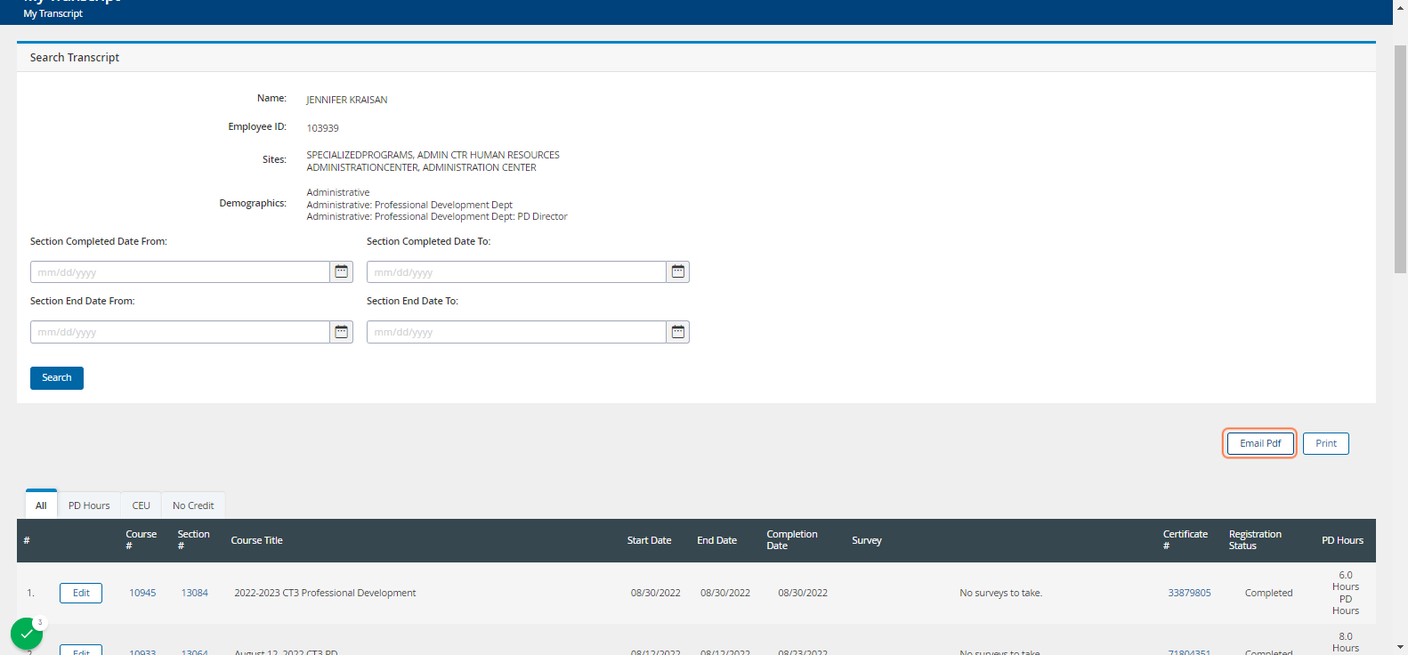Click the page's vertical scrollbar thumb
This screenshot has width=1408, height=655.
point(1400,158)
